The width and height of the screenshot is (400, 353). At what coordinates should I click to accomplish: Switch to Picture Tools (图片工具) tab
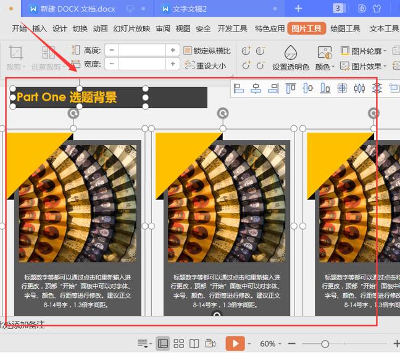[x=306, y=28]
